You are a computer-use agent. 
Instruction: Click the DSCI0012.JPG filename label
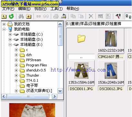[x=111, y=89]
